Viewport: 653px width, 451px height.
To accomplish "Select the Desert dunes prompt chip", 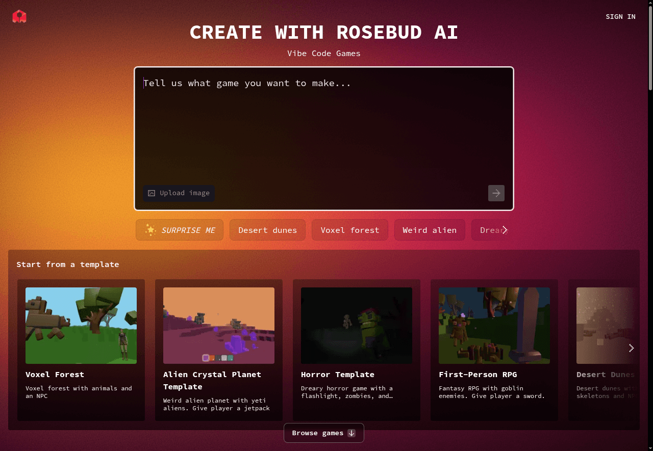I will (x=267, y=230).
